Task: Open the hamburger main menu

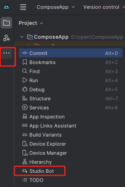Action: tap(23, 7)
